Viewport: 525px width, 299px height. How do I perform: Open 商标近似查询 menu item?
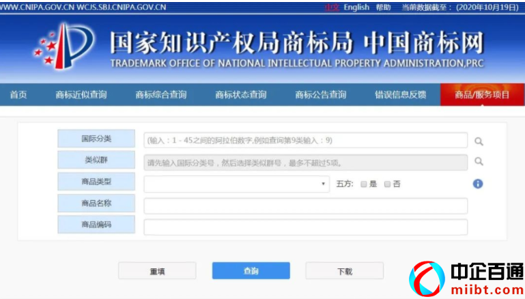pyautogui.click(x=81, y=95)
